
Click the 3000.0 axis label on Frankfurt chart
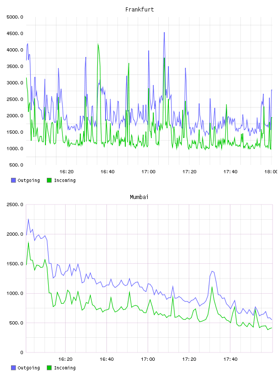click(x=15, y=83)
